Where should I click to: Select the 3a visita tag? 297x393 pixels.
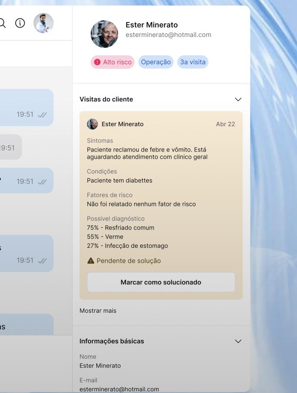(x=193, y=62)
